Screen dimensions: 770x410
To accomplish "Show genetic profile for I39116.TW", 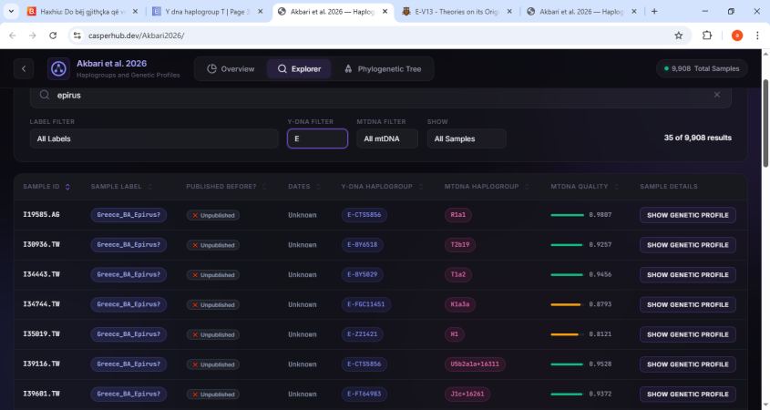I will point(687,364).
